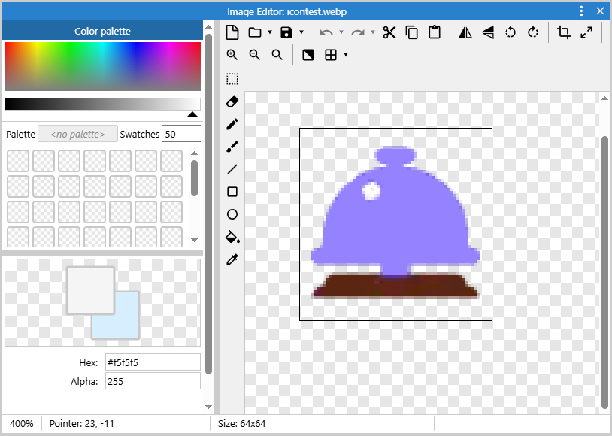Flip the image horizontally
Viewport: 612px width, 436px height.
[465, 32]
